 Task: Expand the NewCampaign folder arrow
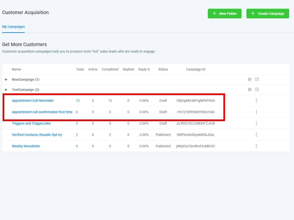pyautogui.click(x=6, y=80)
